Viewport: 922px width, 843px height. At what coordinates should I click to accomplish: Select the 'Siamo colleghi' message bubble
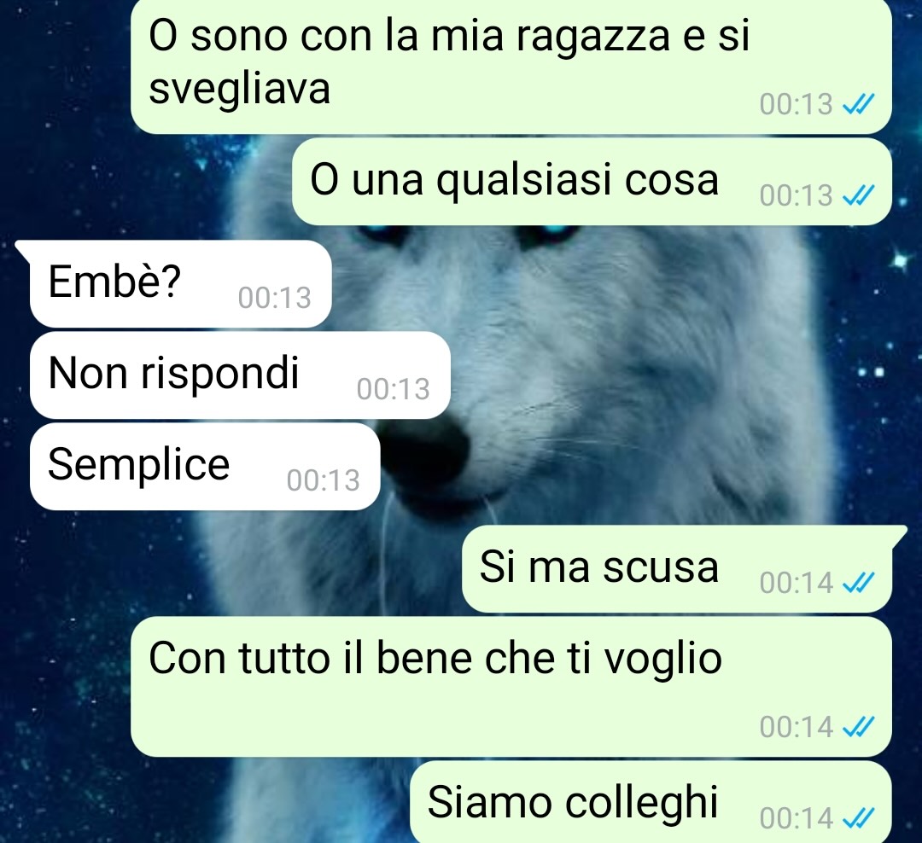(651, 802)
